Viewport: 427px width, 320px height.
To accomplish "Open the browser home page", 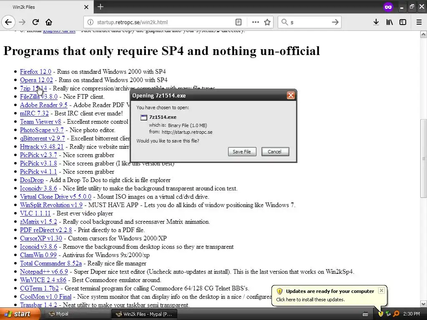I will click(49, 22).
